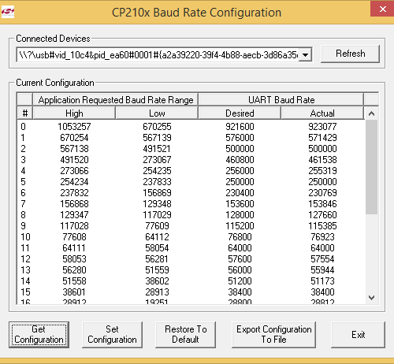Image resolution: width=394 pixels, height=364 pixels.
Task: Select Desired value 576000 in row 1
Action: (240, 138)
